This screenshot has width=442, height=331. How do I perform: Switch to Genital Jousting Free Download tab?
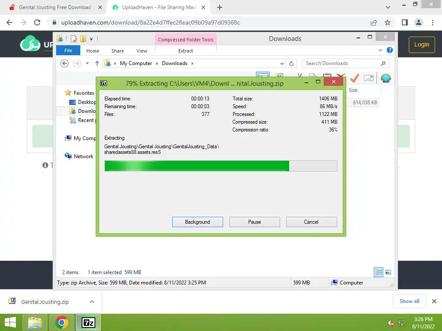55,7
